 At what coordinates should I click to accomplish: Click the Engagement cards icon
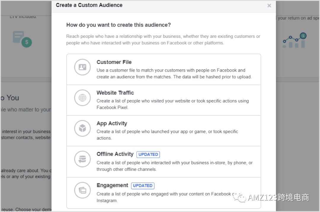coord(82,190)
